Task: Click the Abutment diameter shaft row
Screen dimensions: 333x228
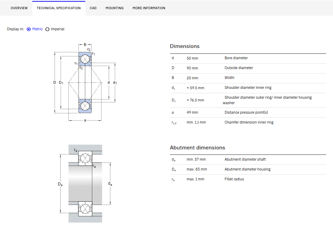Action: coord(248,160)
